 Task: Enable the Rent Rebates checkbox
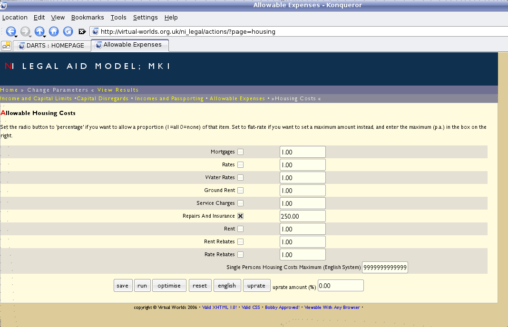(x=241, y=241)
